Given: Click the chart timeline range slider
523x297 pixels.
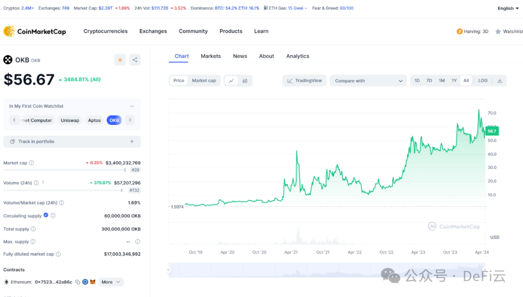Looking at the screenshot, I should tap(327, 269).
